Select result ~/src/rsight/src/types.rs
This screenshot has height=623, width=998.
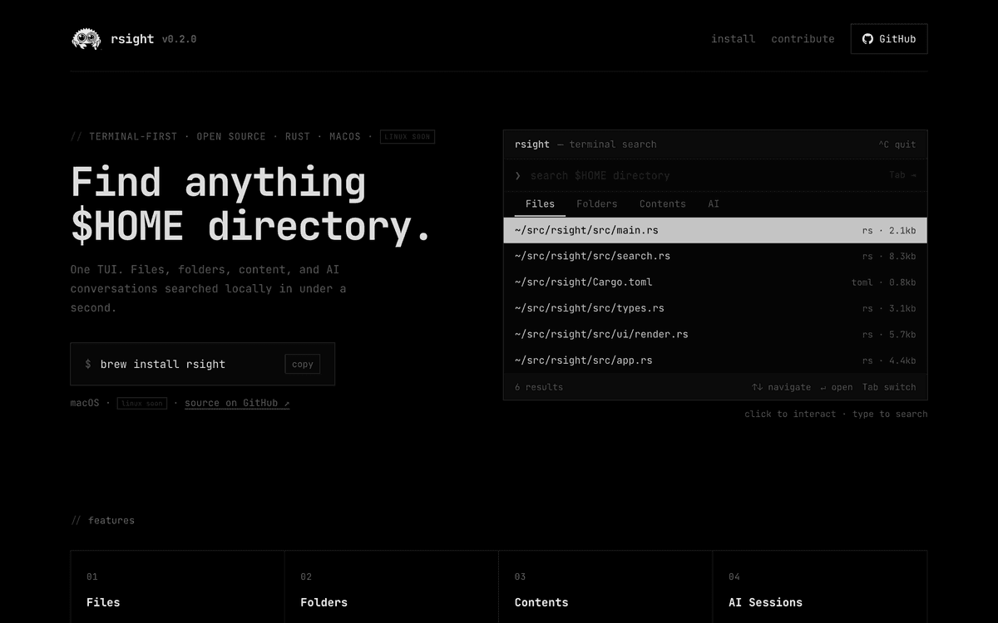click(x=715, y=308)
